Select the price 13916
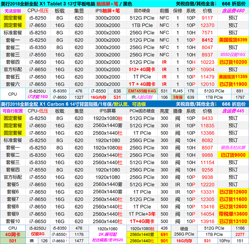Screen dimensions: 249x244 point(207,221)
